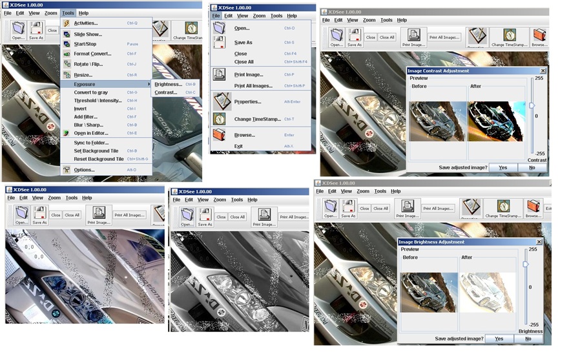This screenshot has height=354, width=569.
Task: Adjust the Contrast slider handle
Action: pyautogui.click(x=532, y=105)
